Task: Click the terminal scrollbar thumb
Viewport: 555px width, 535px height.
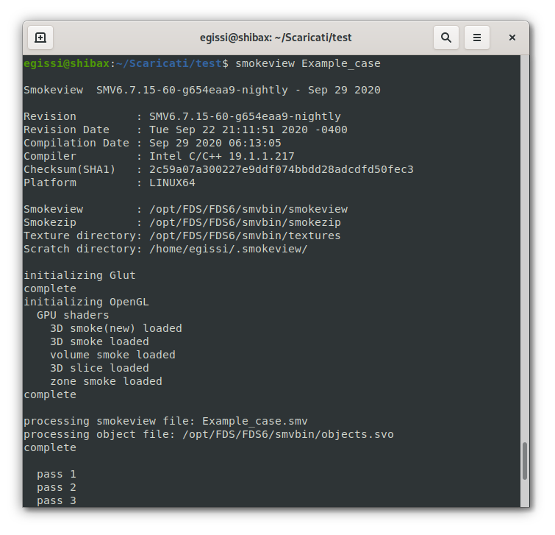Action: [x=525, y=461]
